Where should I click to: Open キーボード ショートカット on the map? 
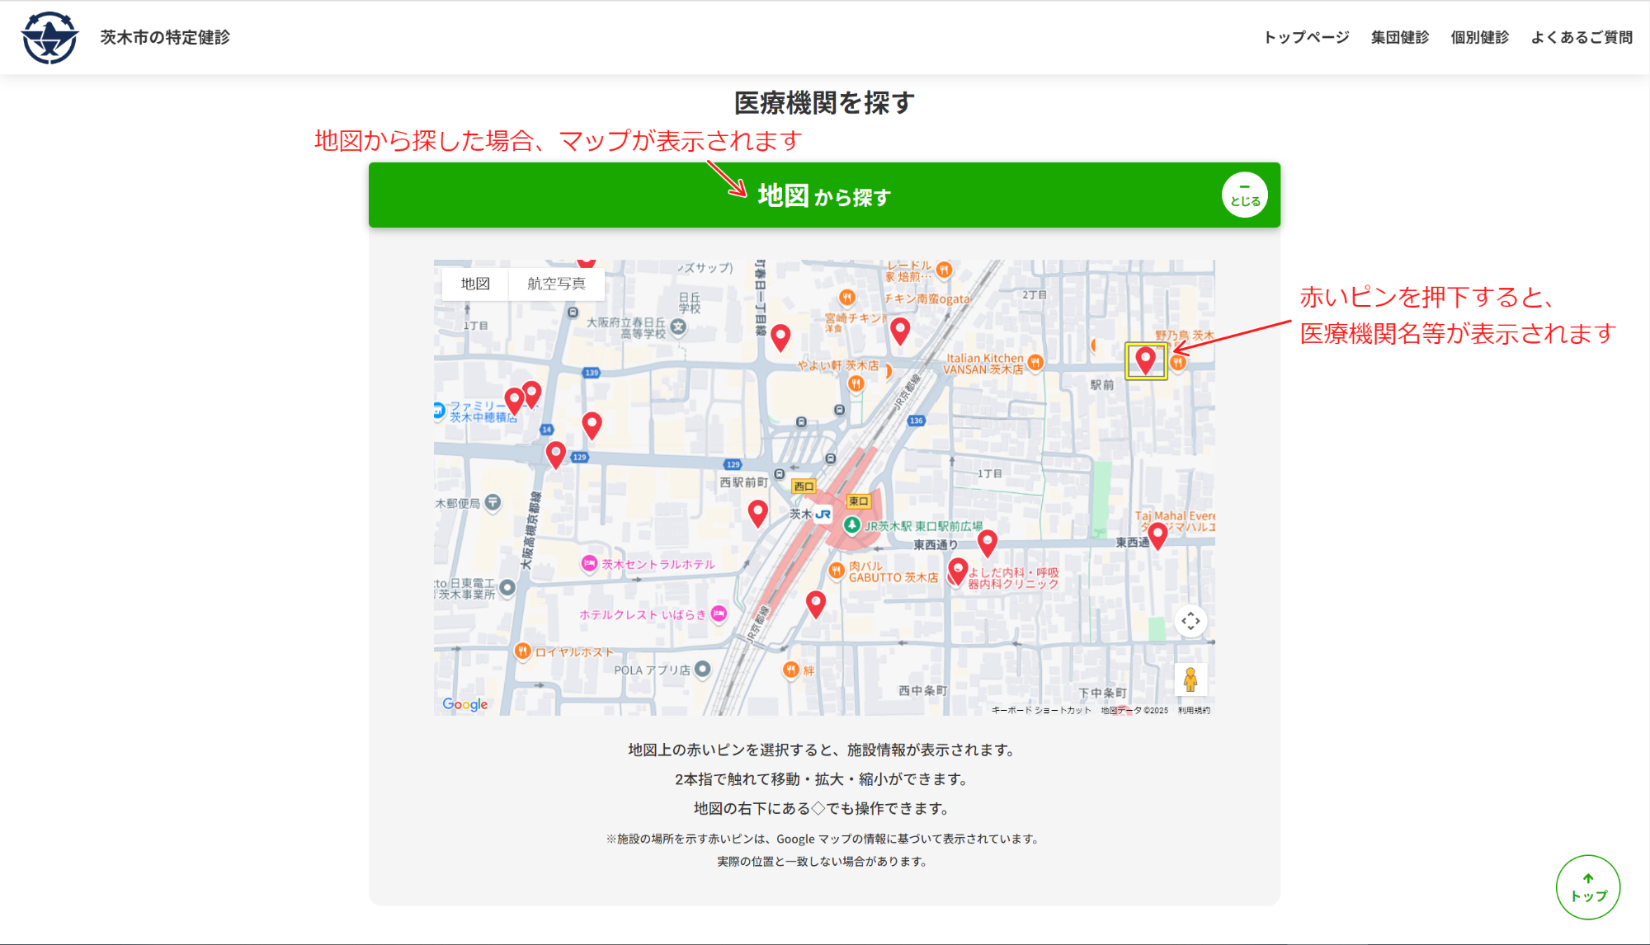pos(1041,710)
